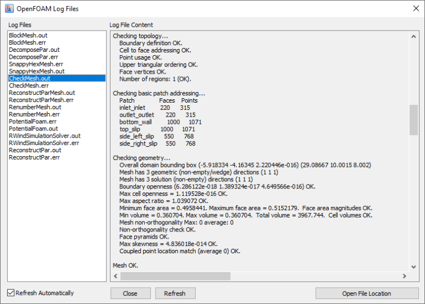Click 'Mesh has 3 solution' directions line
Viewport: 425px width, 304px height.
coord(186,179)
